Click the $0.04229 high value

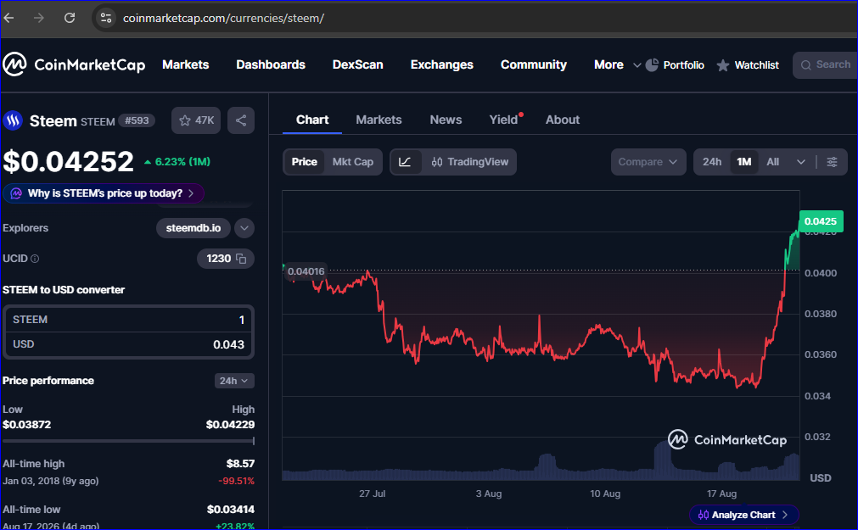(x=230, y=425)
